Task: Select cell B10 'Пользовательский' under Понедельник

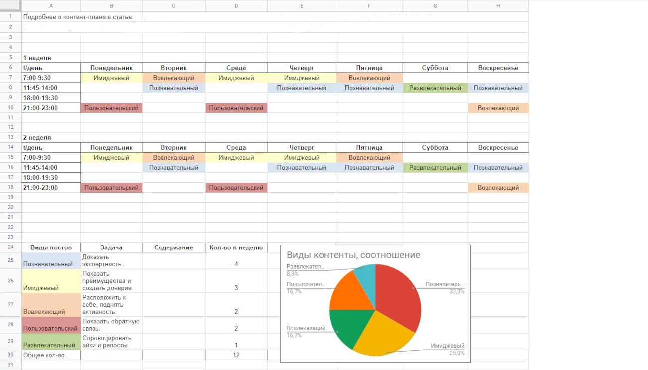Action: (111, 108)
